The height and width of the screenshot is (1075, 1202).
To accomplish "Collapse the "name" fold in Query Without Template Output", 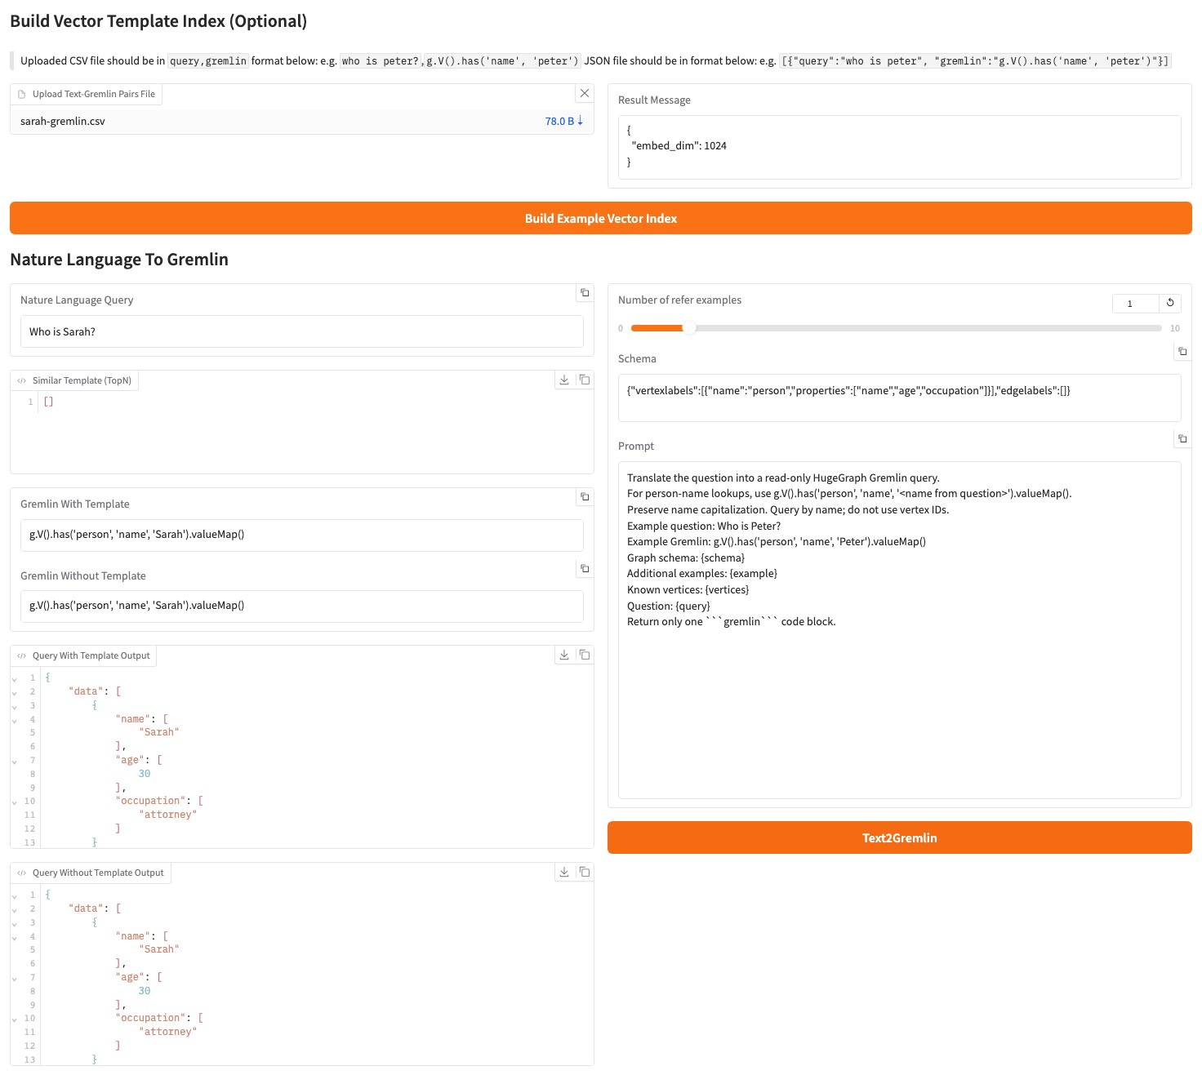I will pos(15,937).
